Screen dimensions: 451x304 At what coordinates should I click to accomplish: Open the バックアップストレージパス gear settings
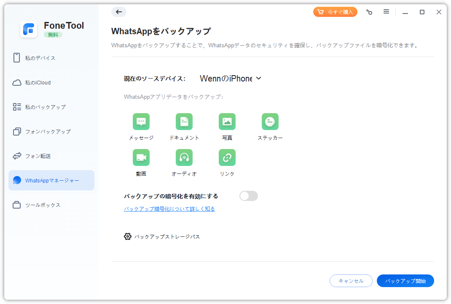pos(128,236)
